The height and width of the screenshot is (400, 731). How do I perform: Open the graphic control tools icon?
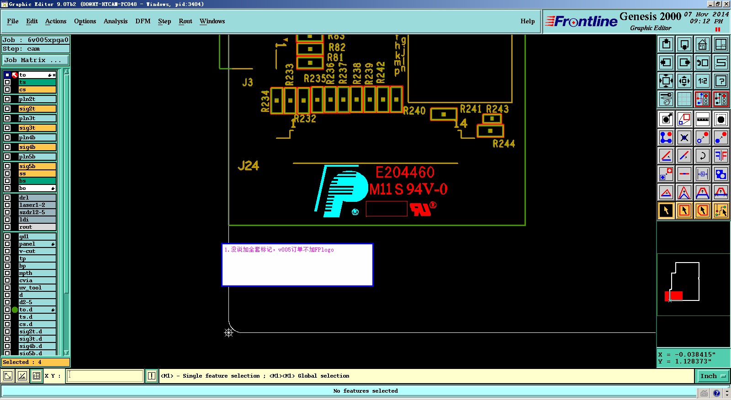pos(666,99)
